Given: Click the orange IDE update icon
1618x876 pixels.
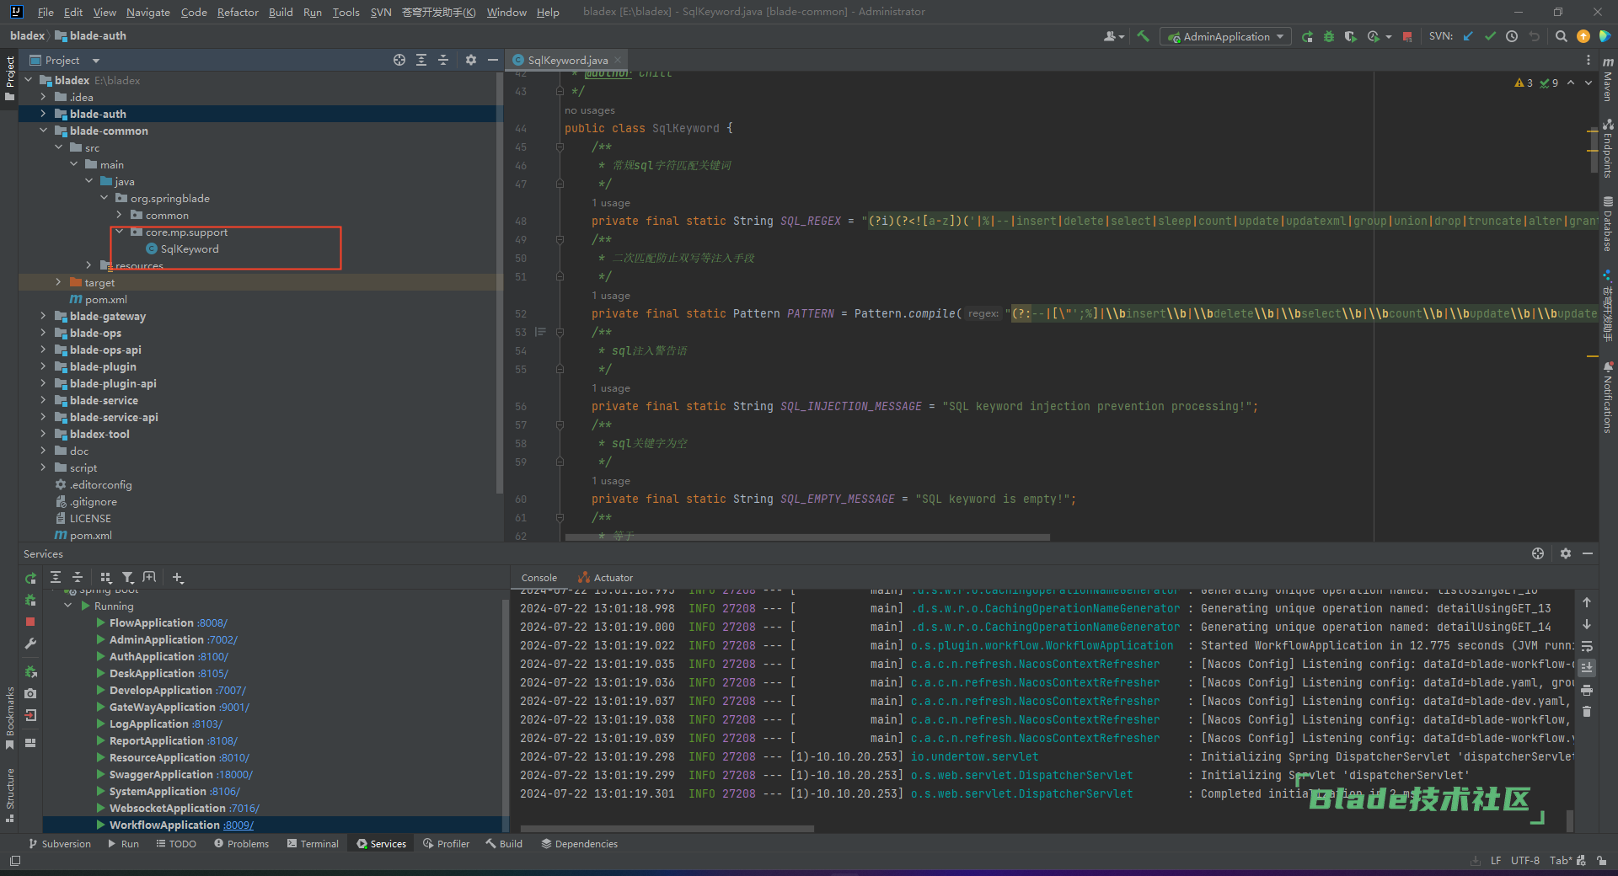Looking at the screenshot, I should tap(1583, 36).
